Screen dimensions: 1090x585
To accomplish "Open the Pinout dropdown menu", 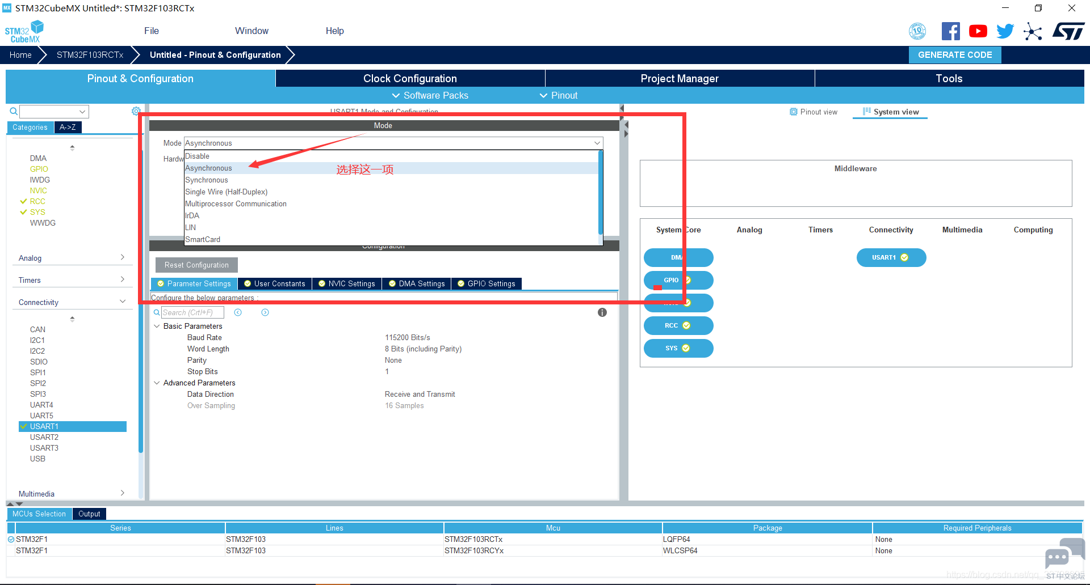I will pos(559,95).
